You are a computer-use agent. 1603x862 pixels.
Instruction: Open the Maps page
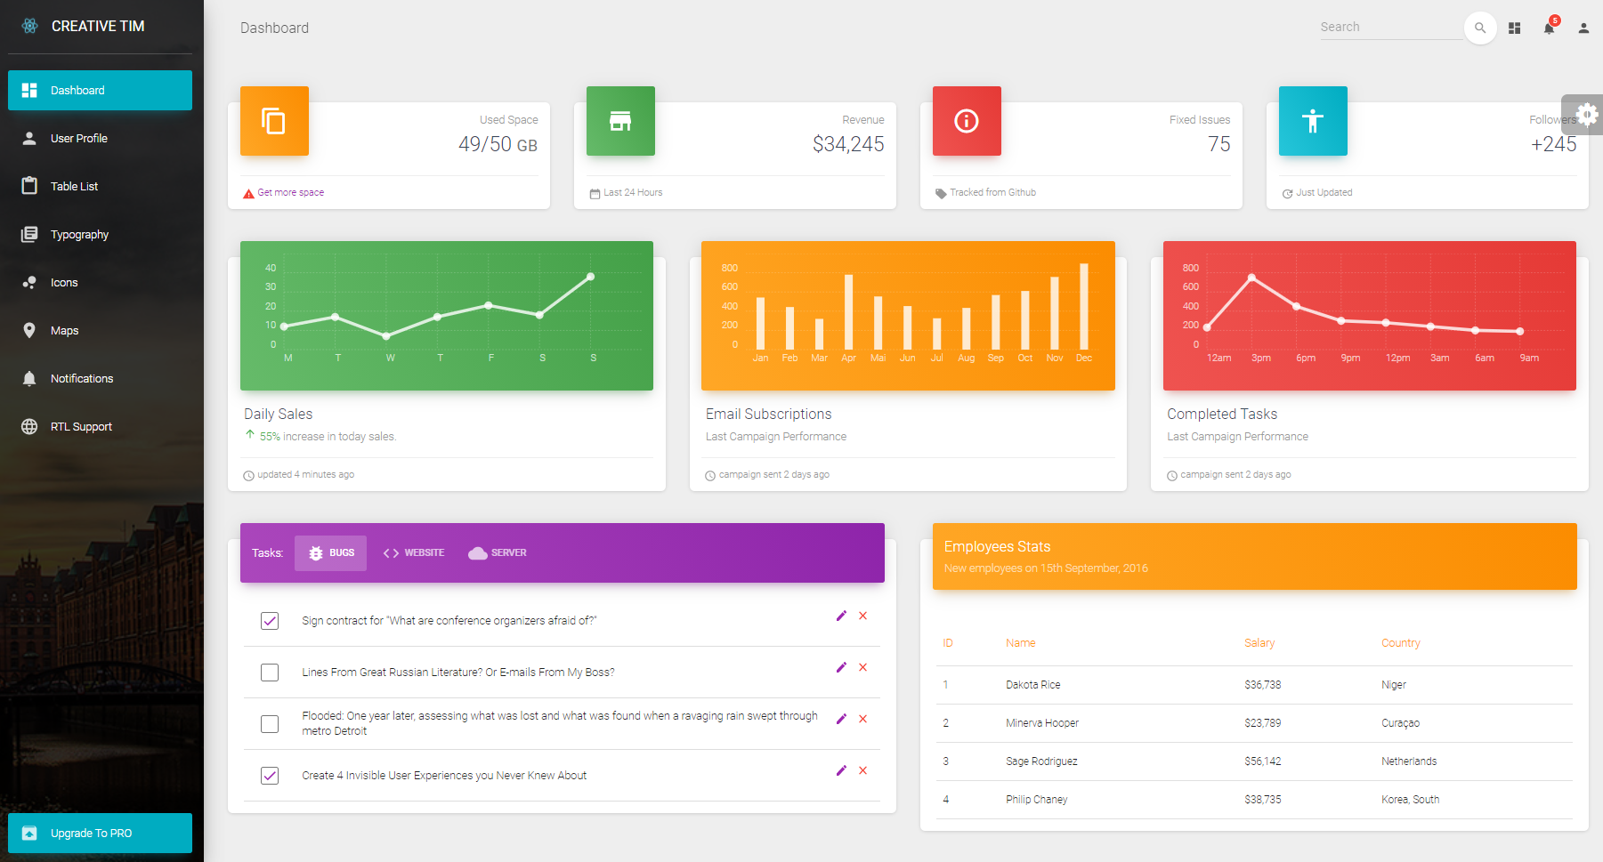click(x=100, y=330)
